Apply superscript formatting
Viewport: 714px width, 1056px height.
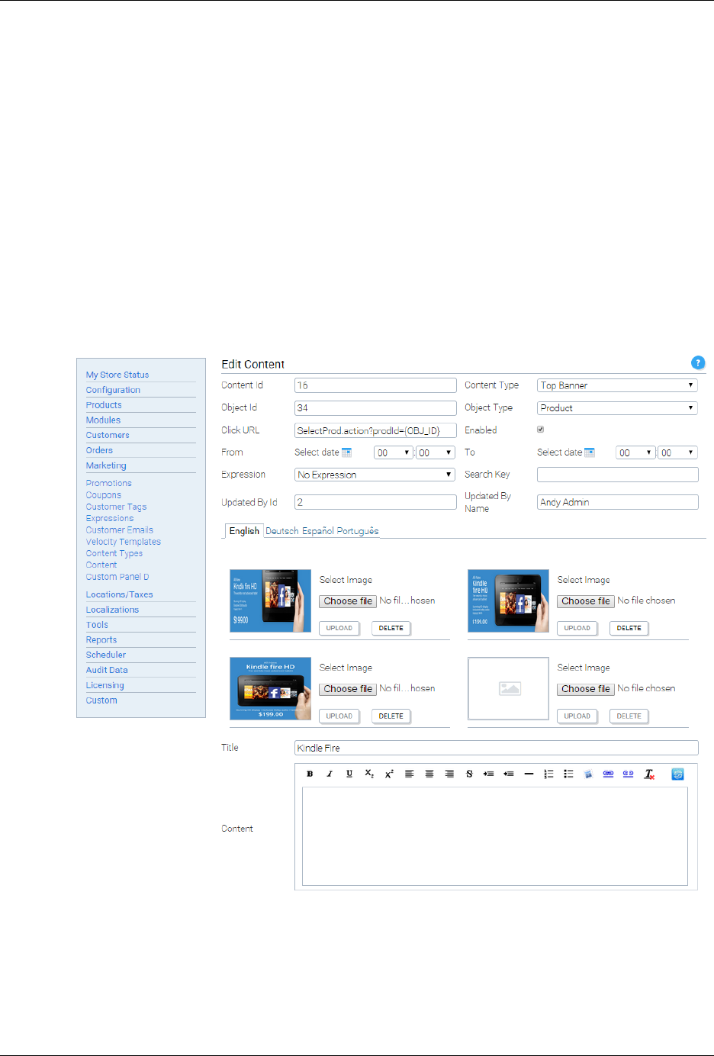coord(389,774)
